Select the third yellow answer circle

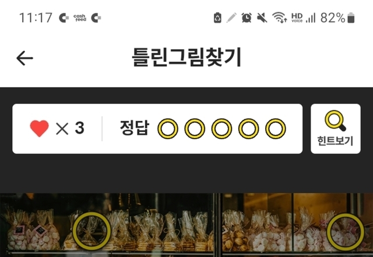(x=221, y=128)
